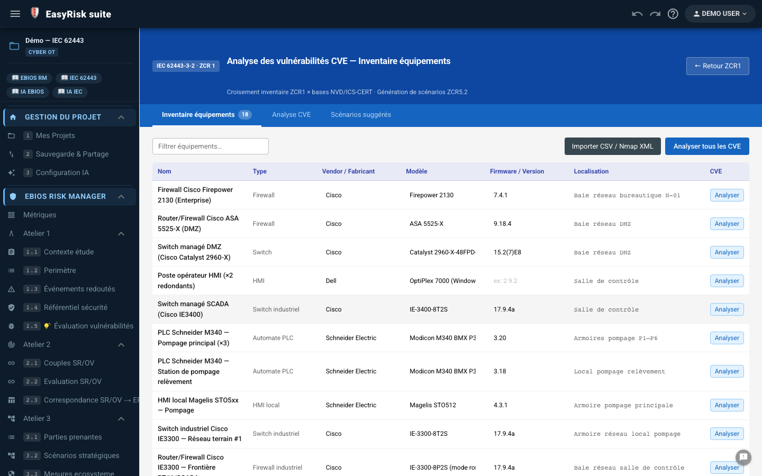Click the bug icon beside Évaluation vulnérabilités
Viewport: 762px width, 476px height.
pyautogui.click(x=11, y=326)
